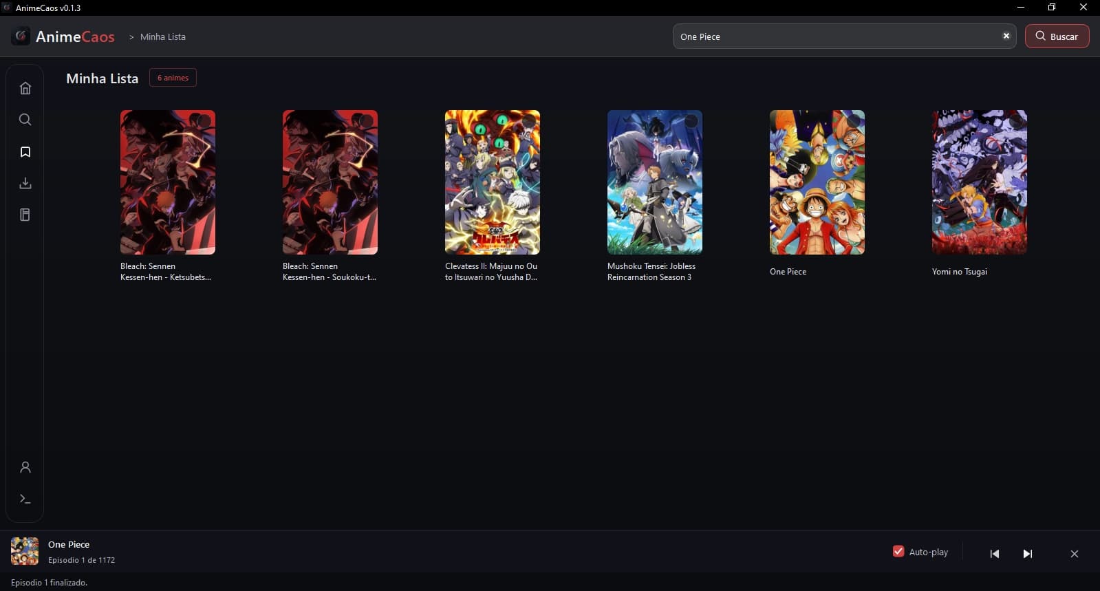Click title text 'Bleach: Sennen Kessen-hen - Soukoku-t...'
1100x591 pixels.
tap(330, 272)
